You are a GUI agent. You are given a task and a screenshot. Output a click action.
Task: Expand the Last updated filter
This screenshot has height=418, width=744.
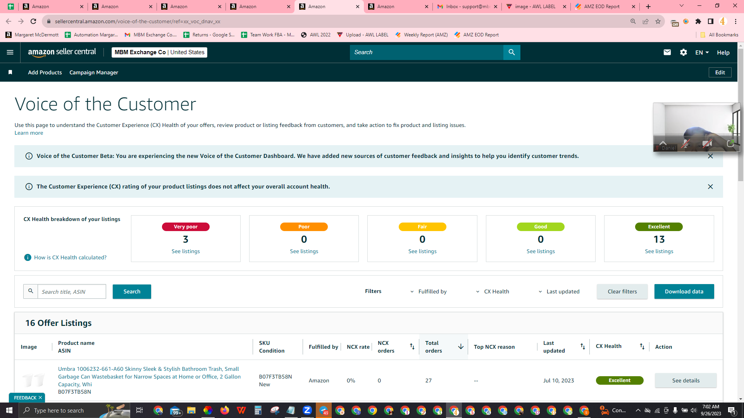coord(559,291)
